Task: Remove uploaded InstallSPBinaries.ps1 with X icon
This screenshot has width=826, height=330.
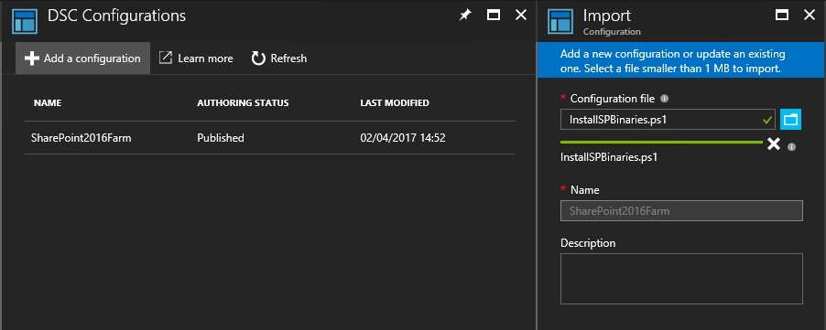Action: [x=773, y=144]
